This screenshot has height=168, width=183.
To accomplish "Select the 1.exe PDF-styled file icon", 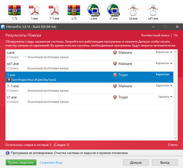I will pos(34,10).
